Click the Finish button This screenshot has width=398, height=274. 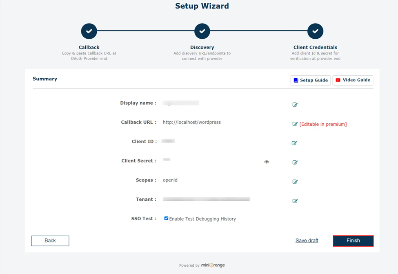(353, 241)
